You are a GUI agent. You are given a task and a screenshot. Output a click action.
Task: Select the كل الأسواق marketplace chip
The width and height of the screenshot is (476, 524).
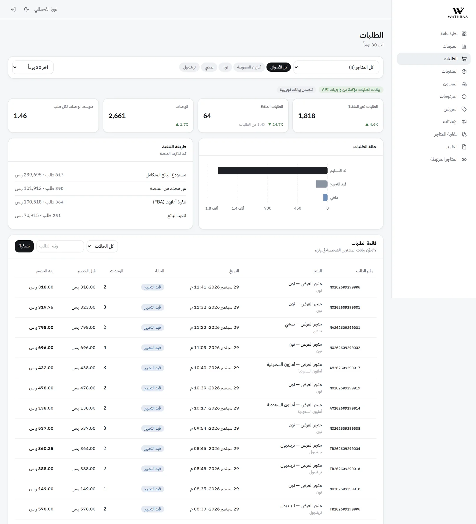pyautogui.click(x=278, y=67)
